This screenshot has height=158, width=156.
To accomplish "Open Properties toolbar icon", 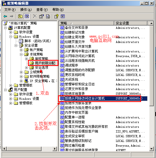I will coord(41,16).
